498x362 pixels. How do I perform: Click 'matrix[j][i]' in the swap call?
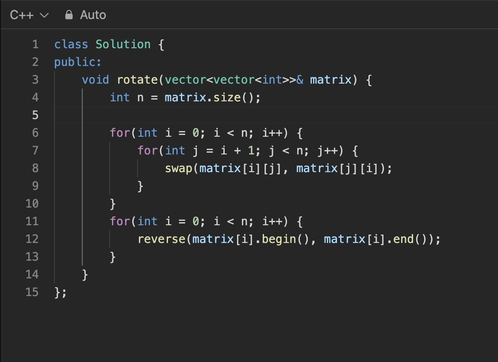tap(337, 169)
